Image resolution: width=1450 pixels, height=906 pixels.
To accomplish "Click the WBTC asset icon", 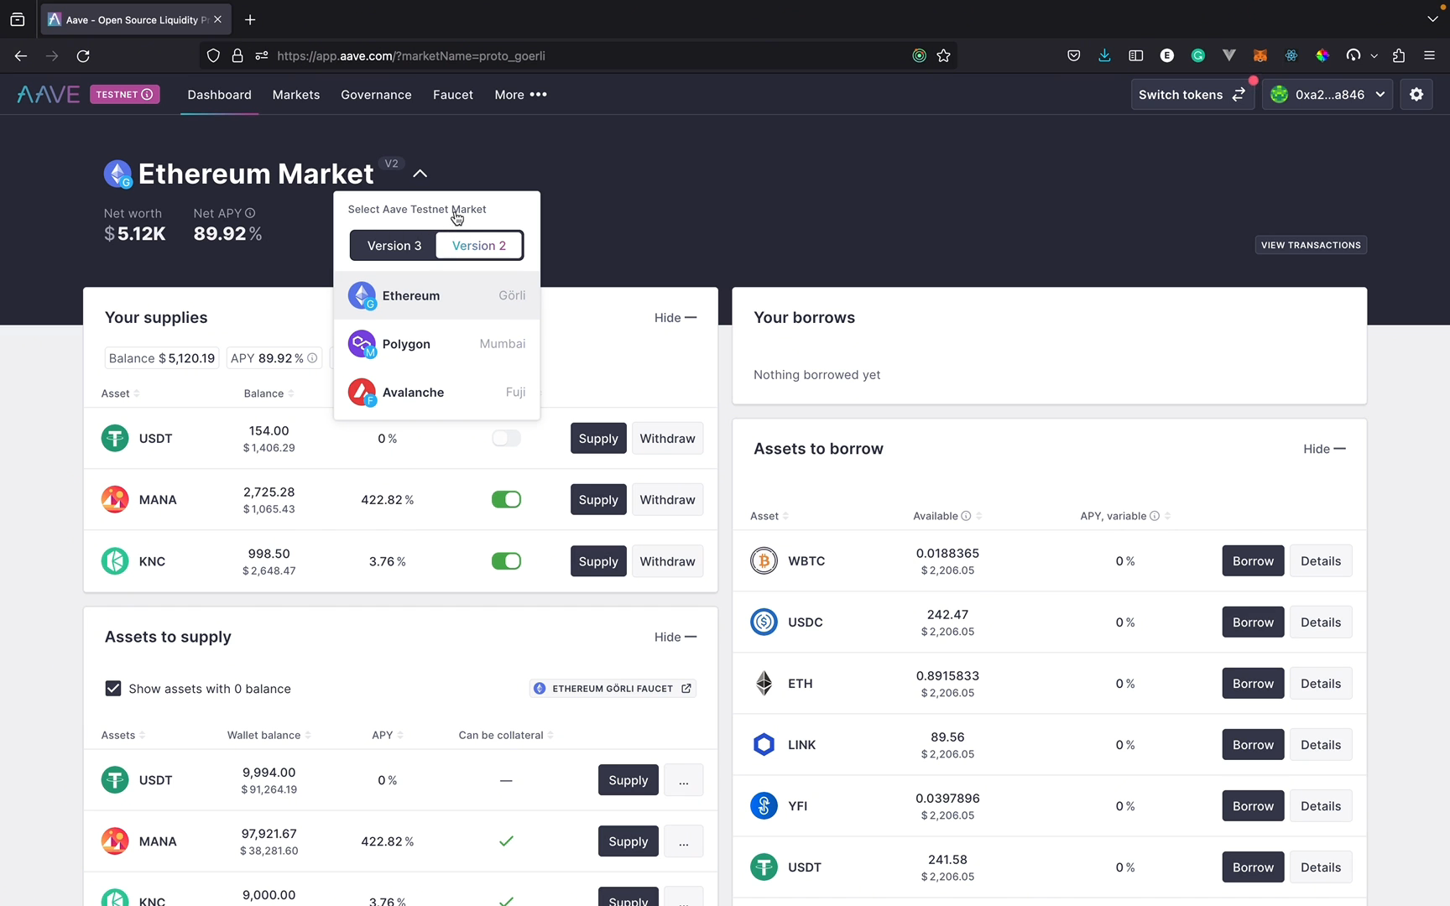I will pyautogui.click(x=764, y=560).
